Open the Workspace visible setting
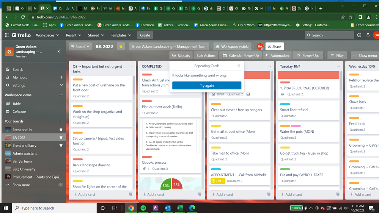Screen dimensions: 379x213 pyautogui.click(x=232, y=46)
